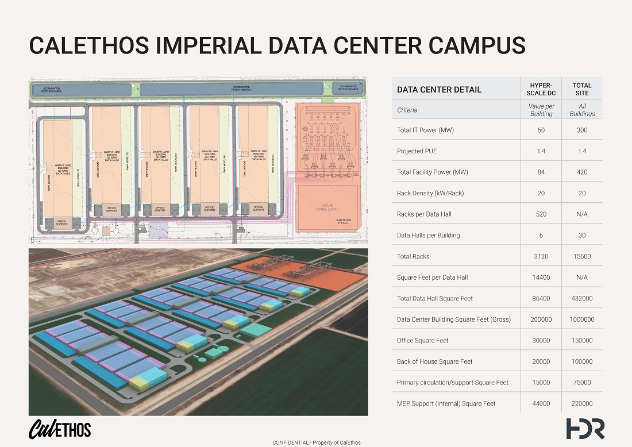
Task: Select the 'Rack Density (kW/Rack)' label
Action: pyautogui.click(x=430, y=193)
